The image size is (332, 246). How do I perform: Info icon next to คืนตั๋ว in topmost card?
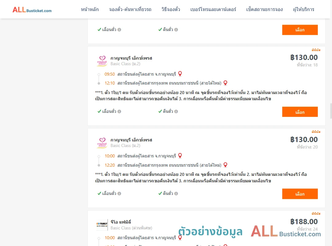[x=176, y=30]
